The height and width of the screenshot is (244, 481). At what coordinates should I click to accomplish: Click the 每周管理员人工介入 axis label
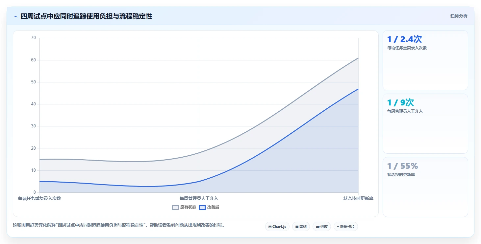click(199, 198)
